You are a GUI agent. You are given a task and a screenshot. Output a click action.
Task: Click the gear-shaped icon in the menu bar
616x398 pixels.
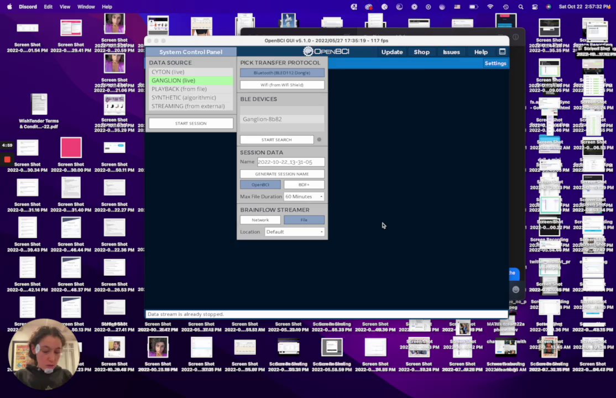[414, 7]
